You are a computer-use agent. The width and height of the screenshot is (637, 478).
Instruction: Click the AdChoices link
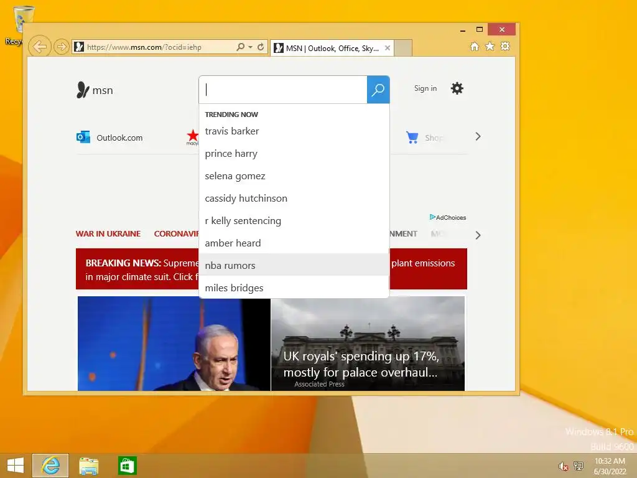(448, 217)
